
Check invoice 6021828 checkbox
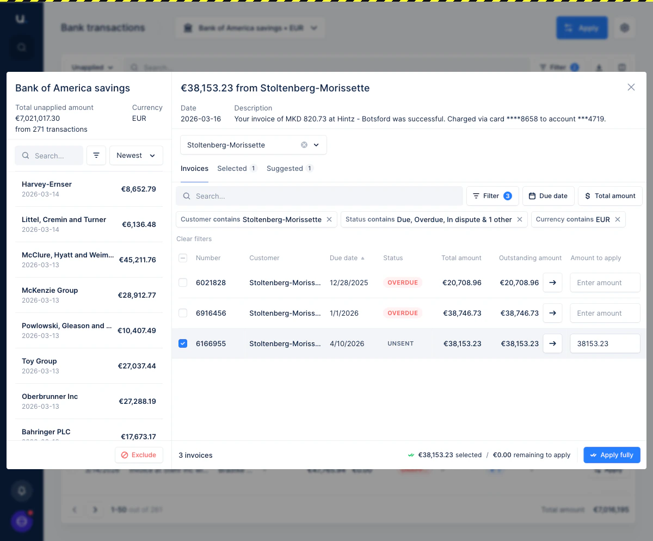point(183,282)
